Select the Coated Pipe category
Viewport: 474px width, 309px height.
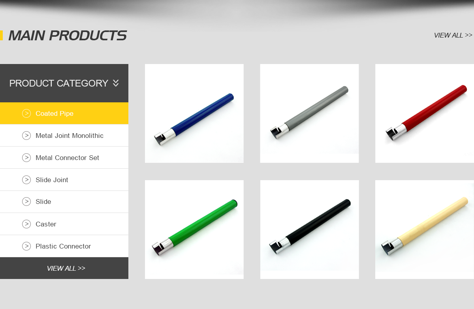coord(64,113)
